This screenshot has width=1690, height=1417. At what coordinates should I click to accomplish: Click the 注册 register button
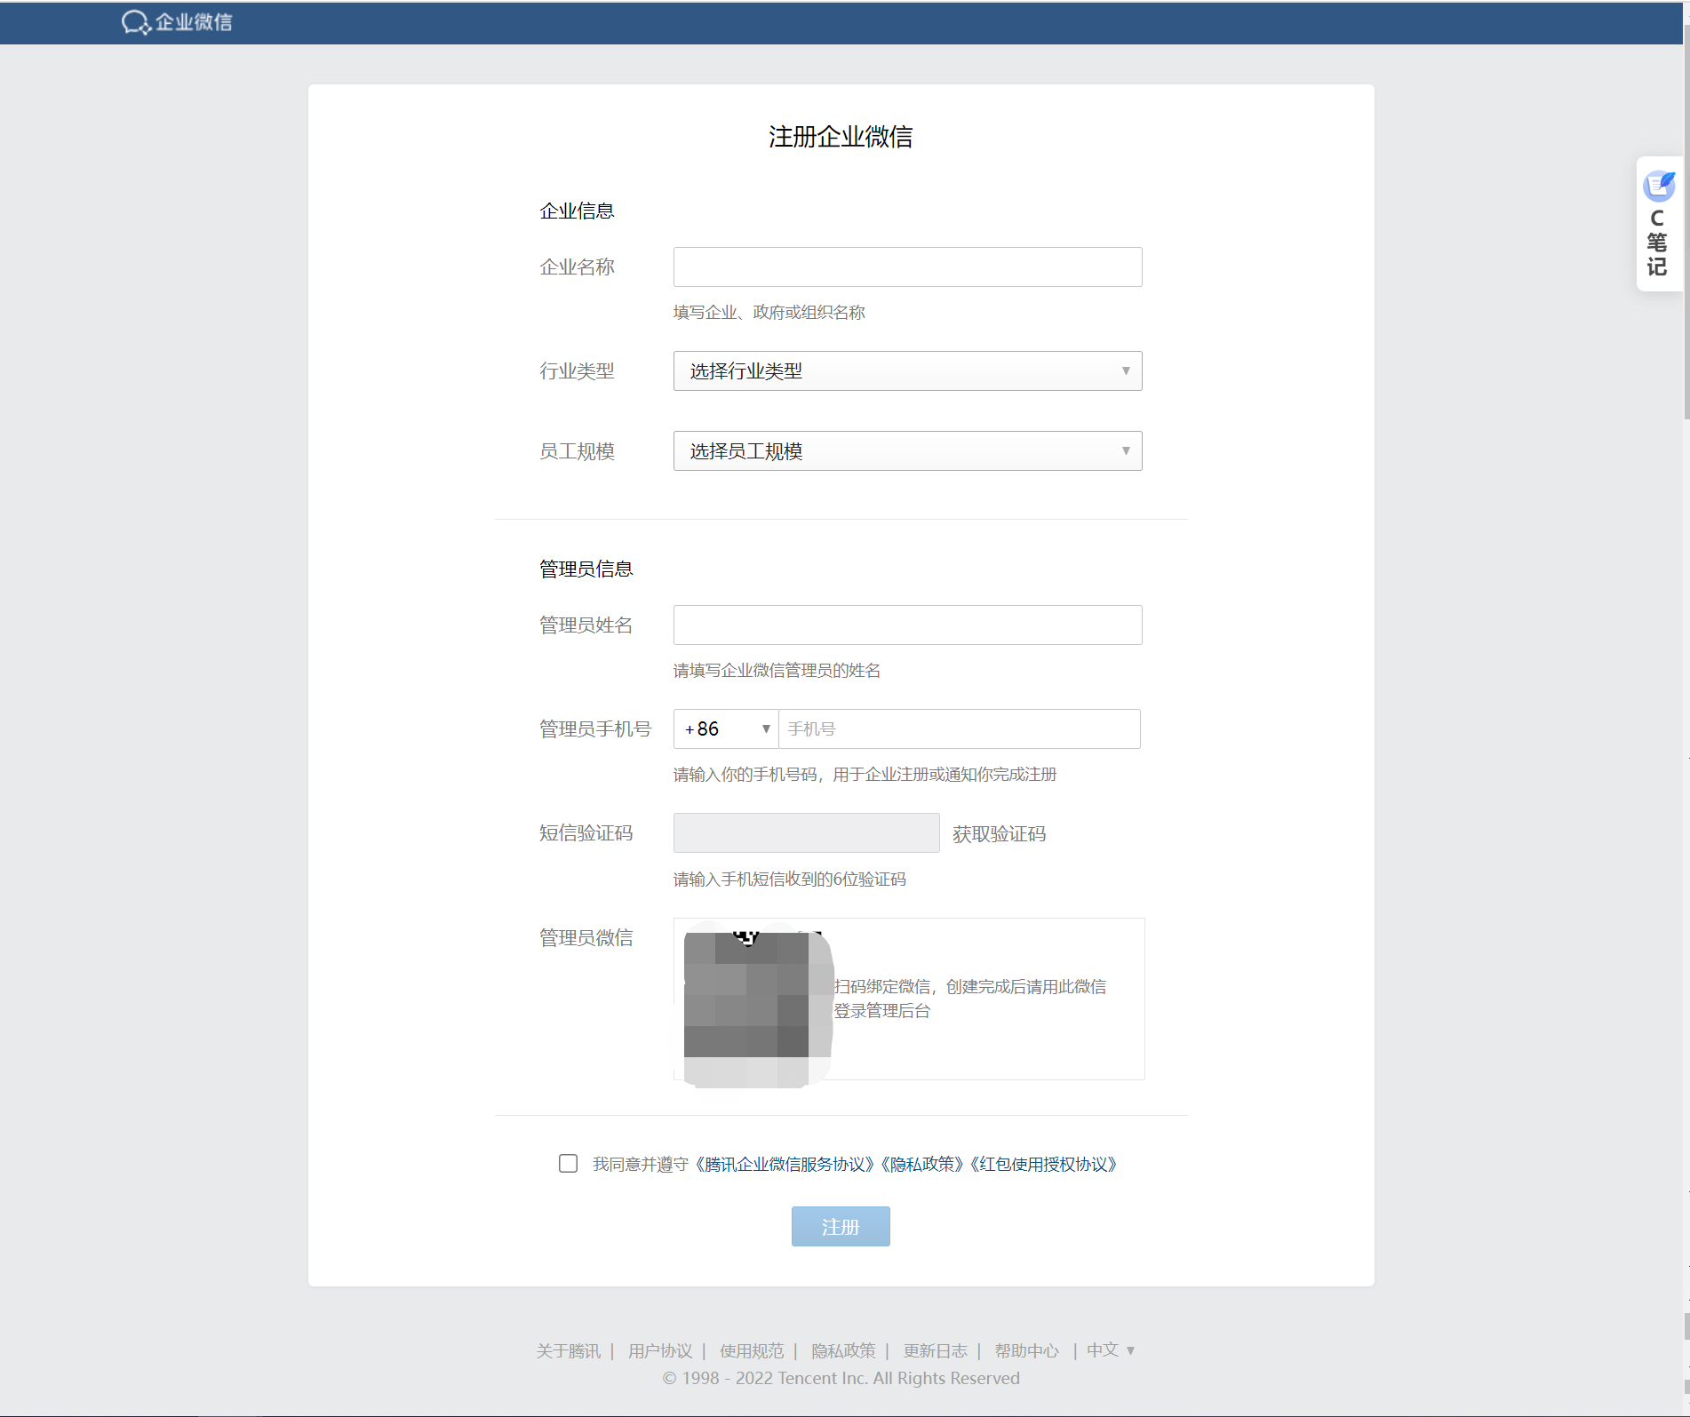point(840,1226)
